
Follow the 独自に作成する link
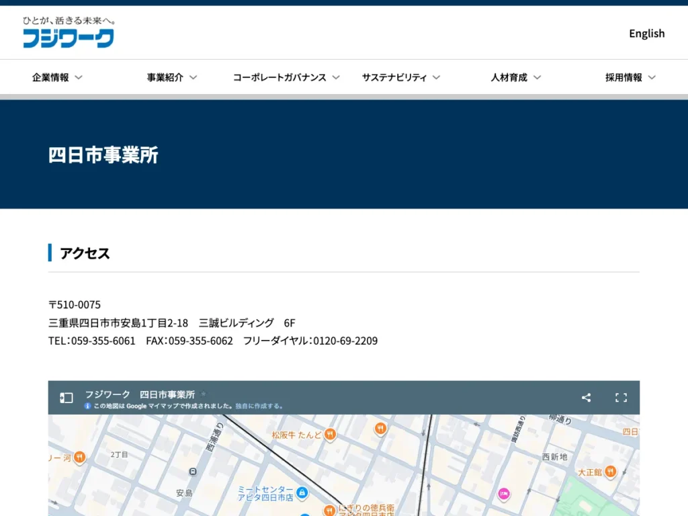[259, 406]
